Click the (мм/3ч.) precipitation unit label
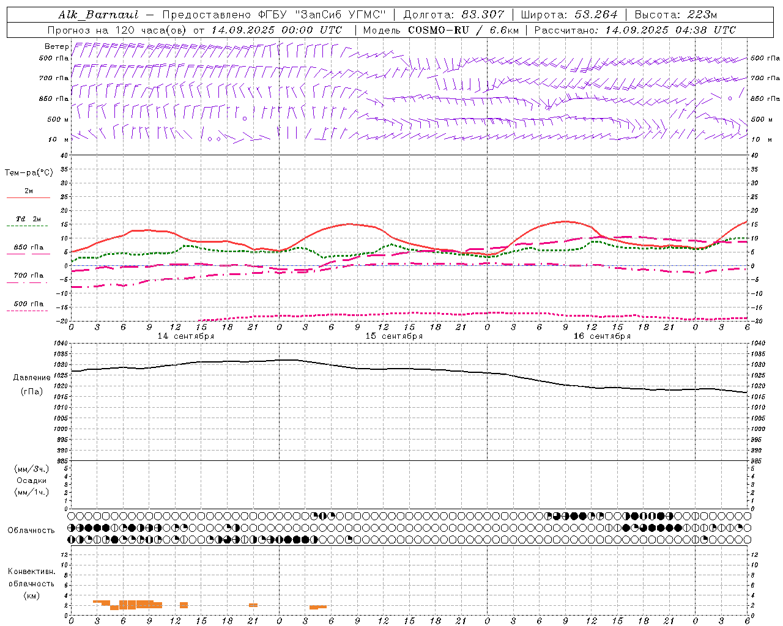 tap(31, 469)
